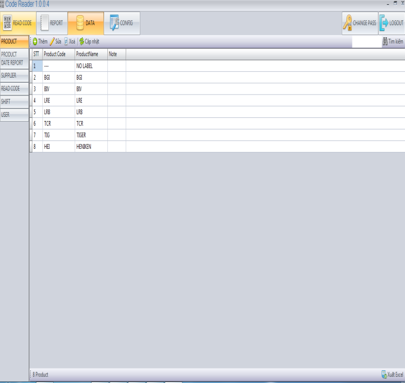Open the READ CODE main tab

click(18, 23)
